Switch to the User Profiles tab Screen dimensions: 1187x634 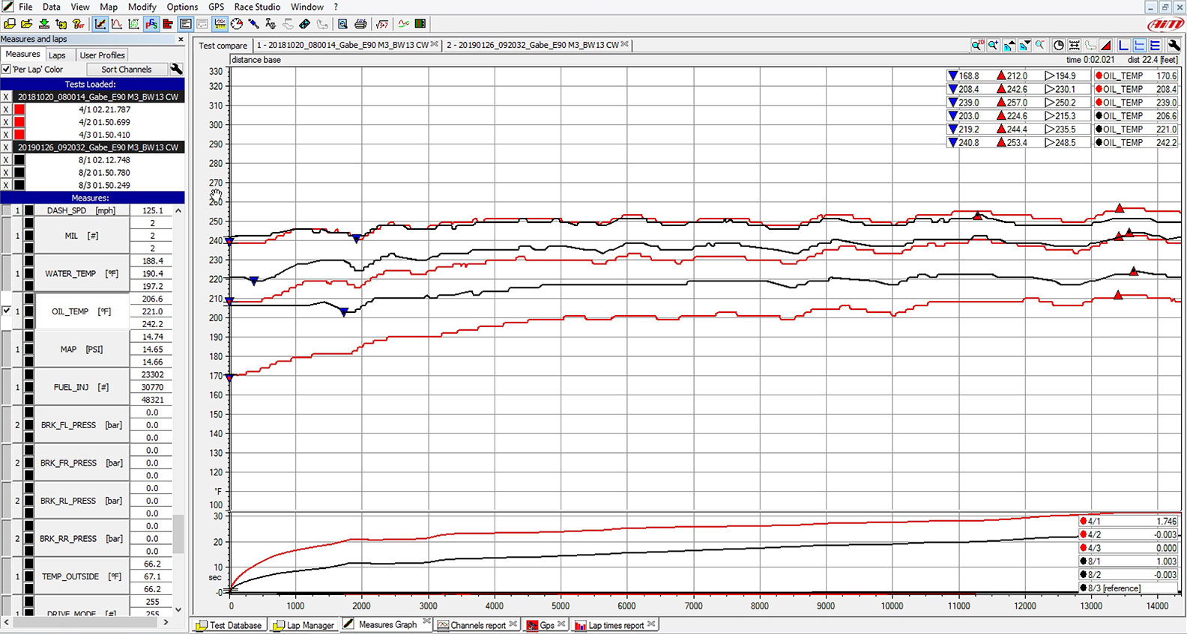(x=102, y=55)
